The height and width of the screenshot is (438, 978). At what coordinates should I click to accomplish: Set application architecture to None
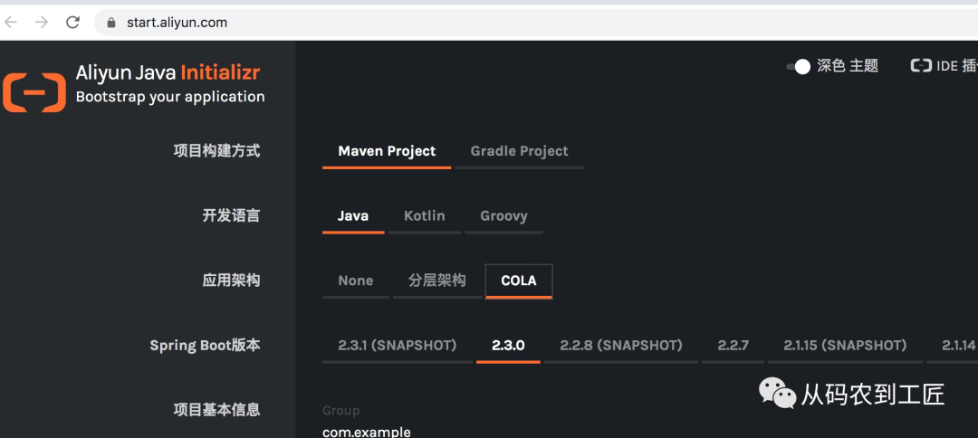(356, 281)
